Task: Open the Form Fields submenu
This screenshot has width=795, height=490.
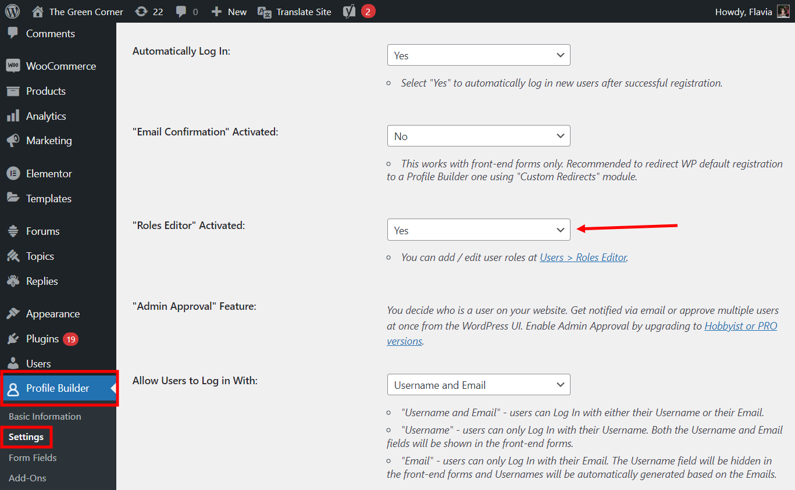Action: [33, 457]
